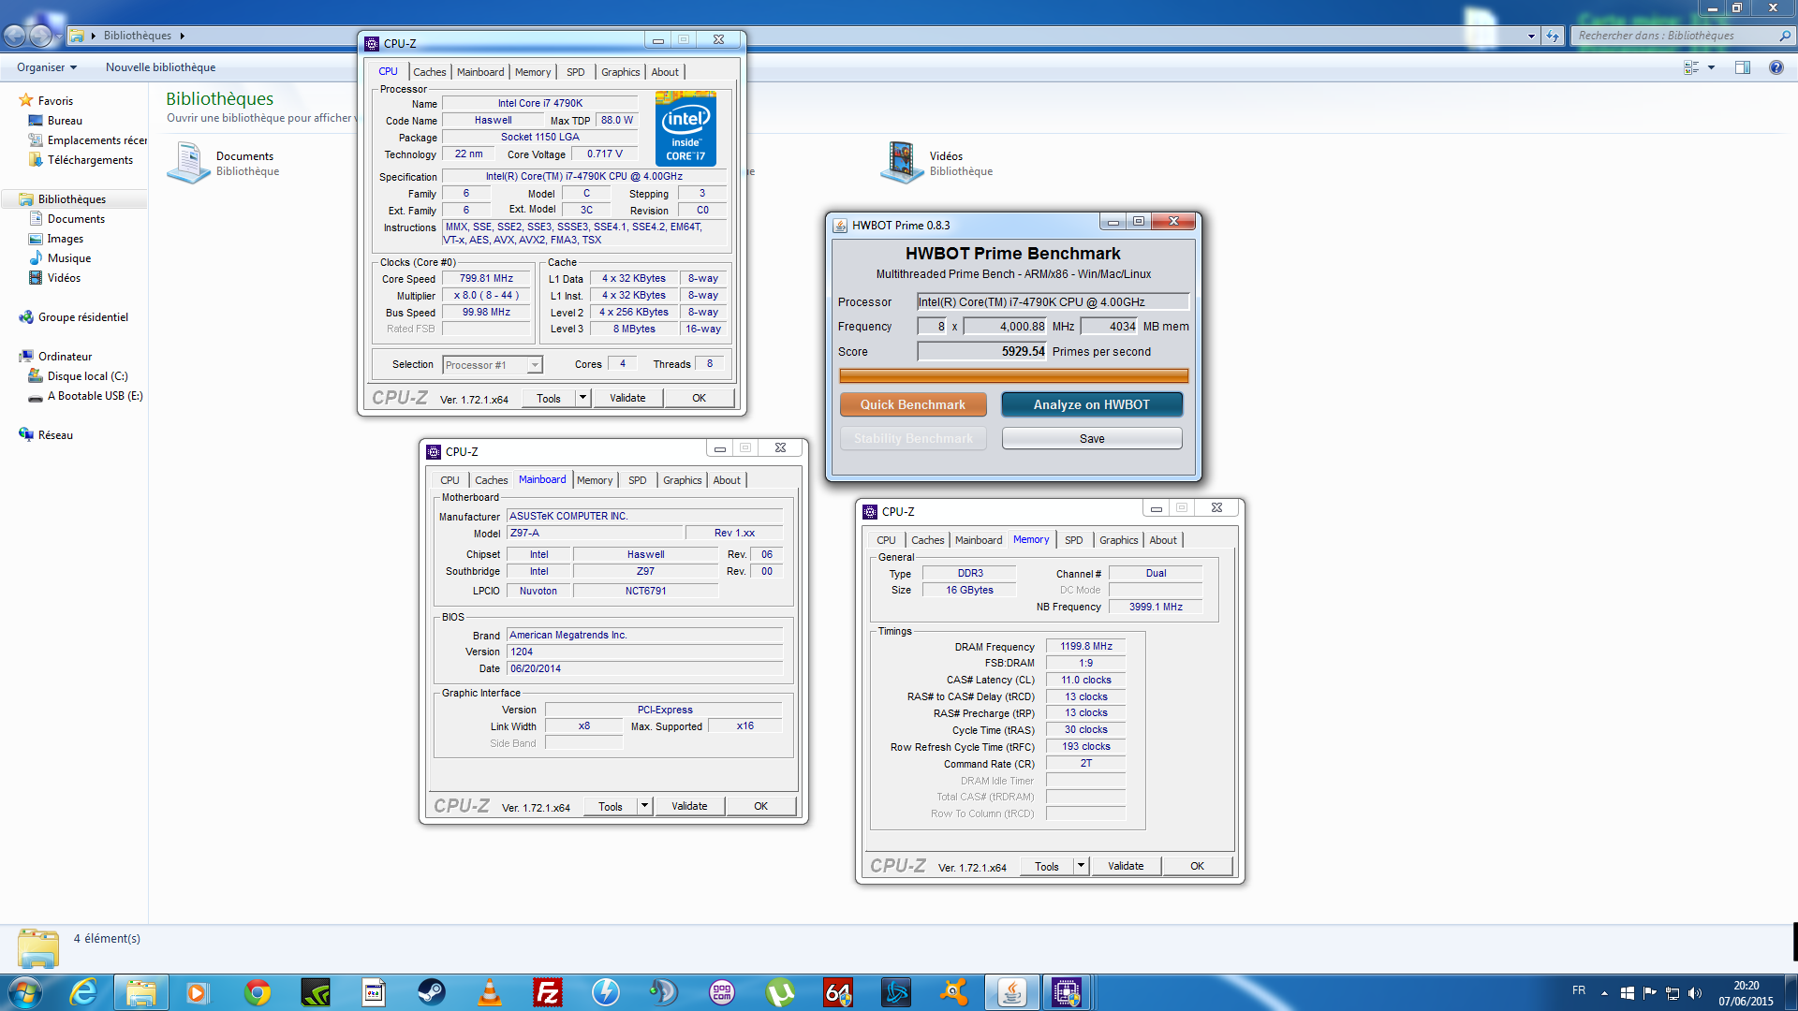This screenshot has width=1798, height=1011.
Task: Expand the Bibliothèques breadcrumb arrow
Action: [x=182, y=36]
